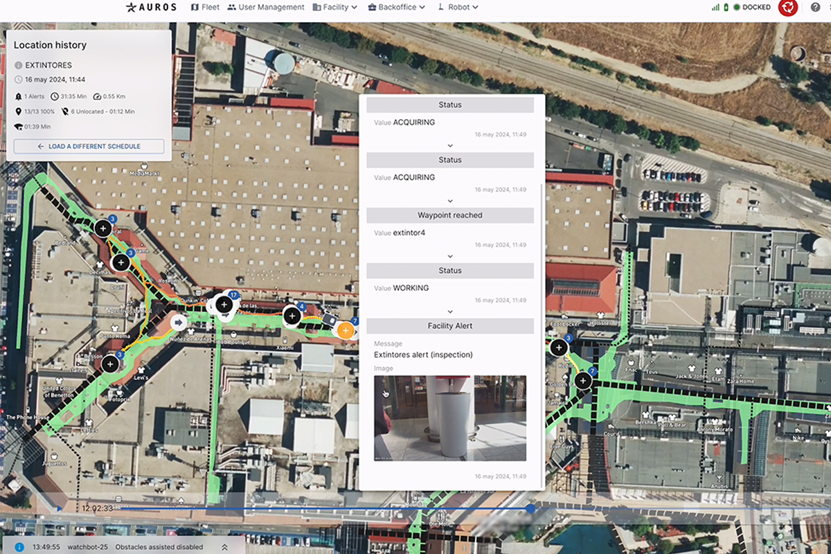Image resolution: width=831 pixels, height=554 pixels.
Task: Click the timeline slider handle
Action: [x=530, y=508]
